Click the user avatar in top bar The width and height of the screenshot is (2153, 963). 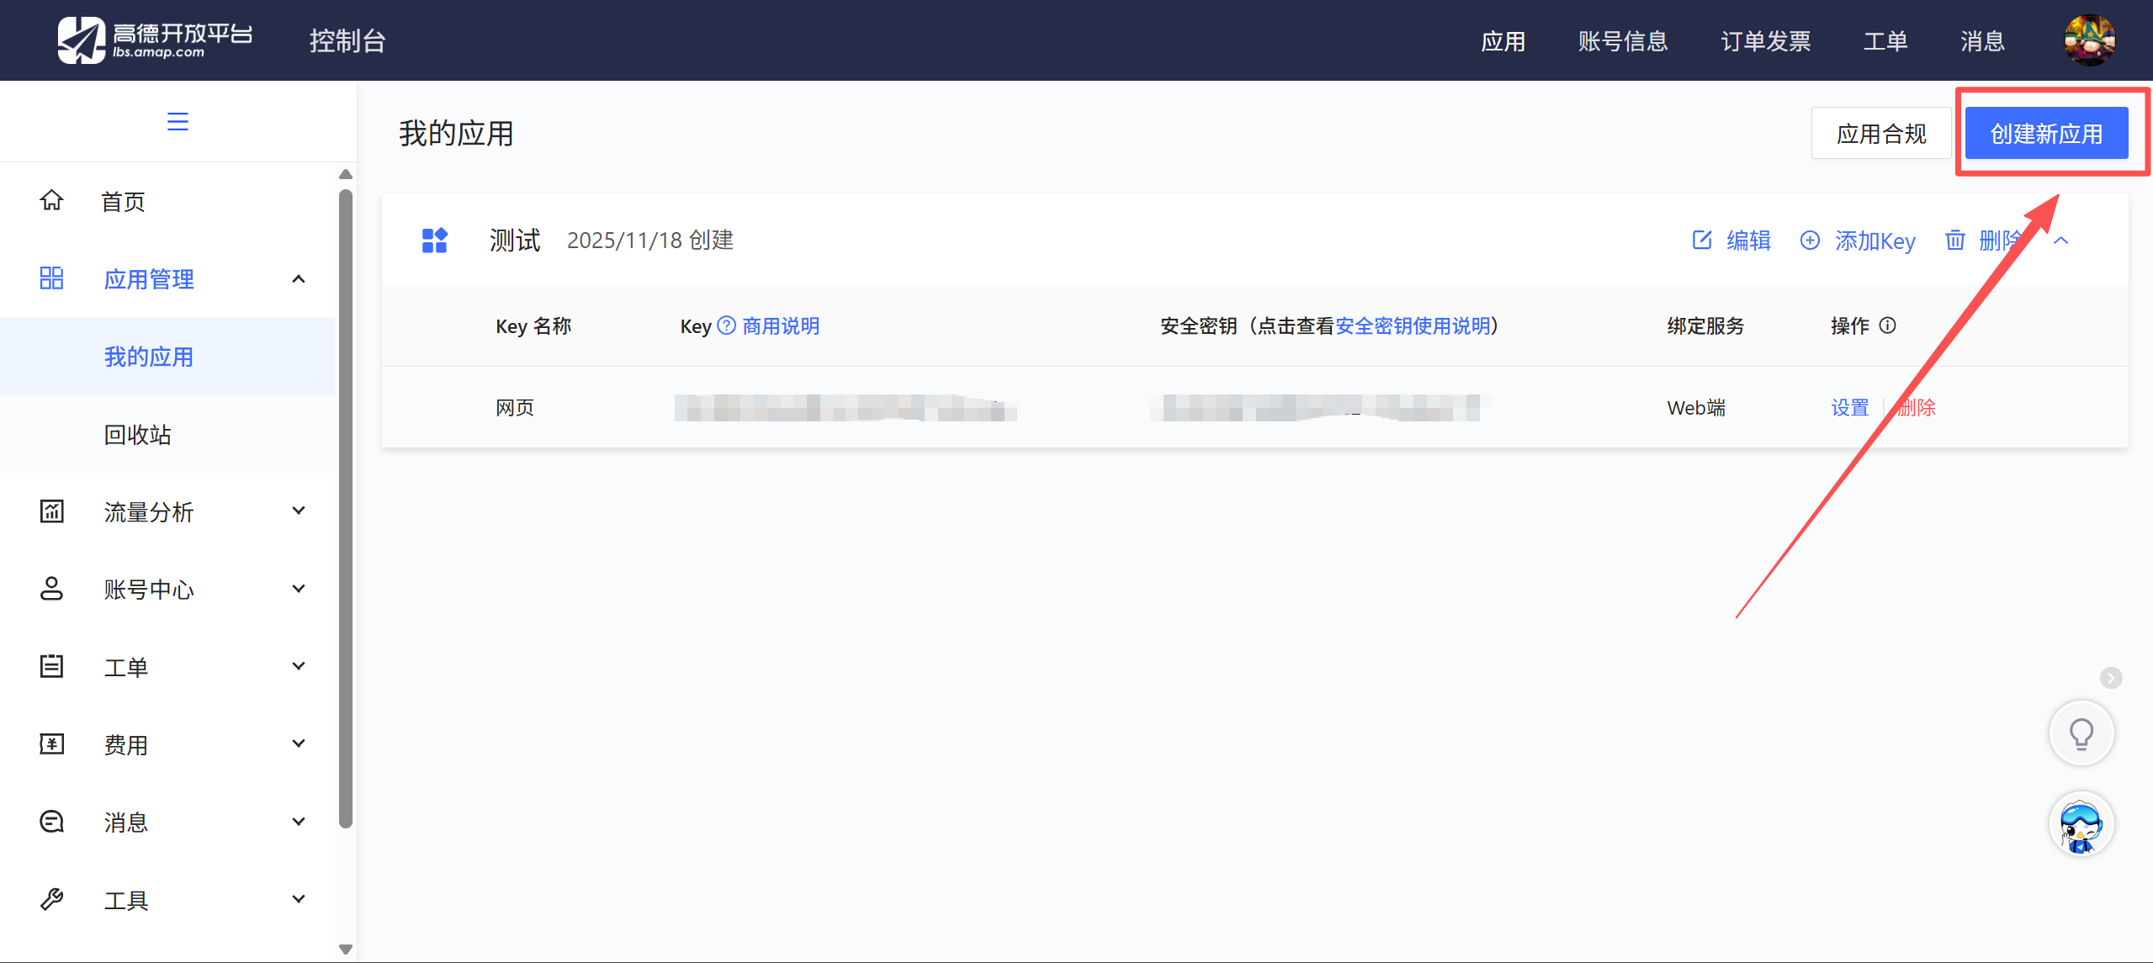(x=2088, y=40)
